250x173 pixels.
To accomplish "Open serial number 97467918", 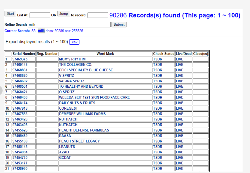I will (x=20, y=108).
